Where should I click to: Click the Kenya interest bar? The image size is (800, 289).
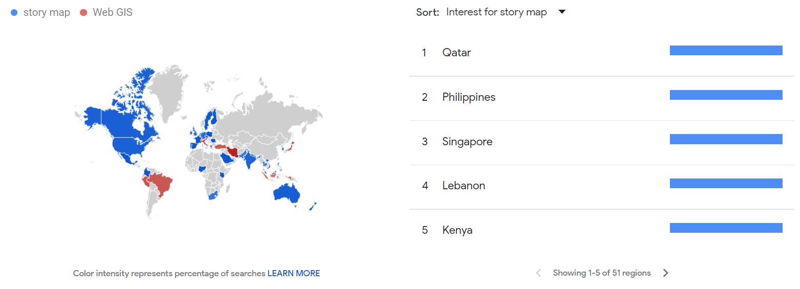[x=726, y=228]
